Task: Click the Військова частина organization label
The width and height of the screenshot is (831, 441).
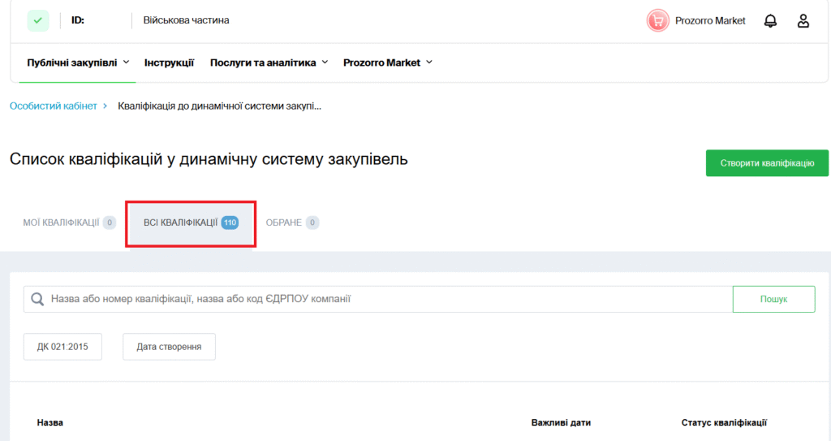Action: 186,20
